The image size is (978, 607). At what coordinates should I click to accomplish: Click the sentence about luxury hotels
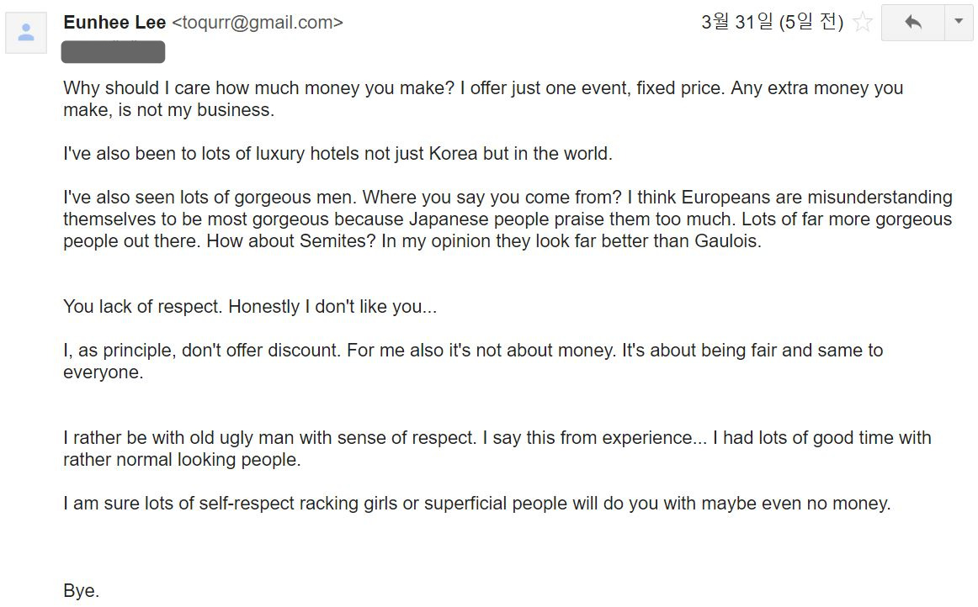(x=338, y=153)
